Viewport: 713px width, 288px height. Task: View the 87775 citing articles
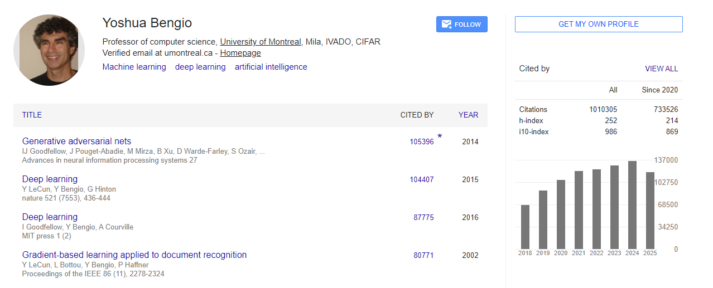point(423,218)
